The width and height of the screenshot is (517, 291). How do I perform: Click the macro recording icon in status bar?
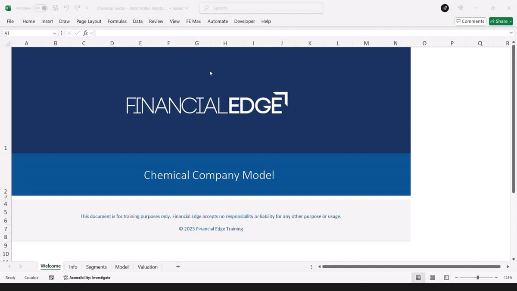tap(51, 278)
